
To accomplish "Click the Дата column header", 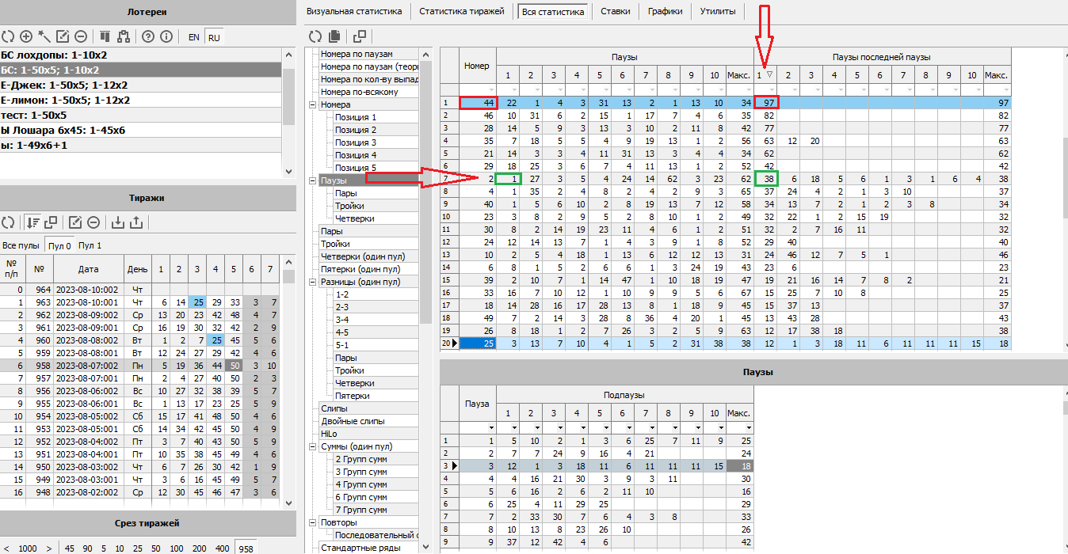I will [x=89, y=269].
